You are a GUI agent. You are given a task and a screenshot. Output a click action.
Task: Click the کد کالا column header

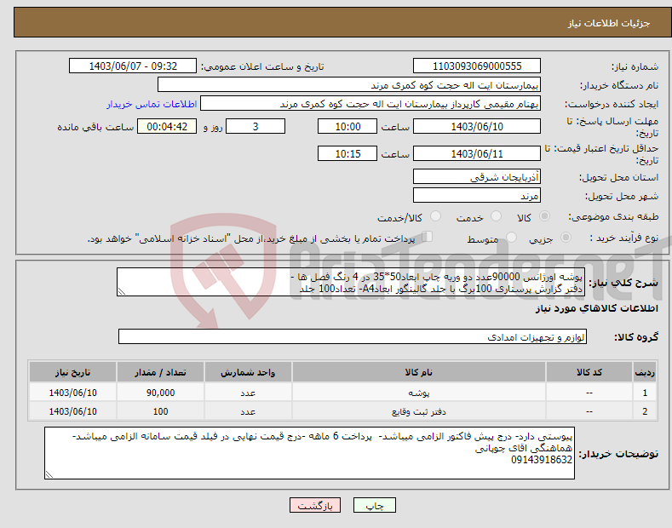pyautogui.click(x=589, y=372)
